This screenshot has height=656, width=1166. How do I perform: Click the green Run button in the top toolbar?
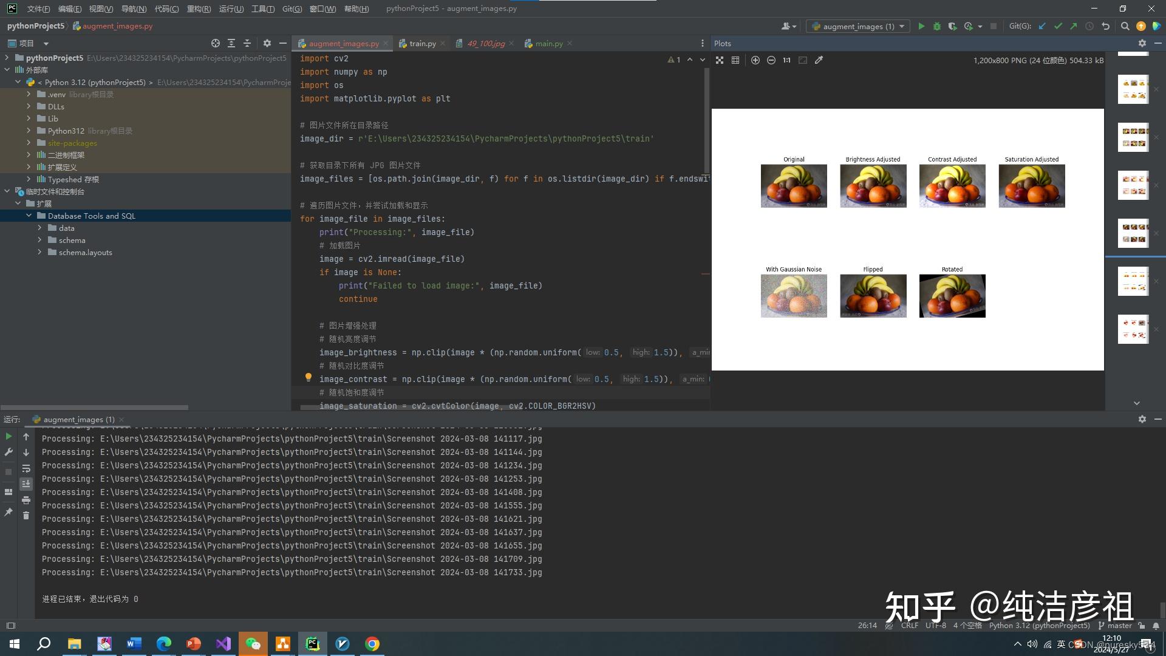tap(921, 26)
